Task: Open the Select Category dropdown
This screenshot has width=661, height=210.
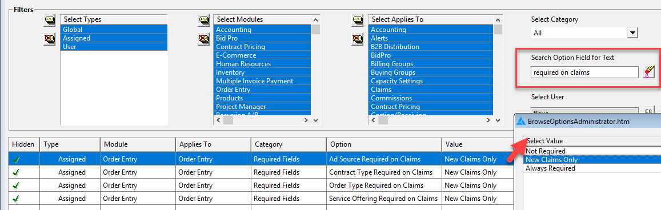Action: coord(632,33)
